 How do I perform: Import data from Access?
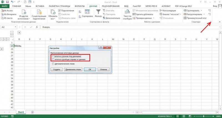coord(7,11)
